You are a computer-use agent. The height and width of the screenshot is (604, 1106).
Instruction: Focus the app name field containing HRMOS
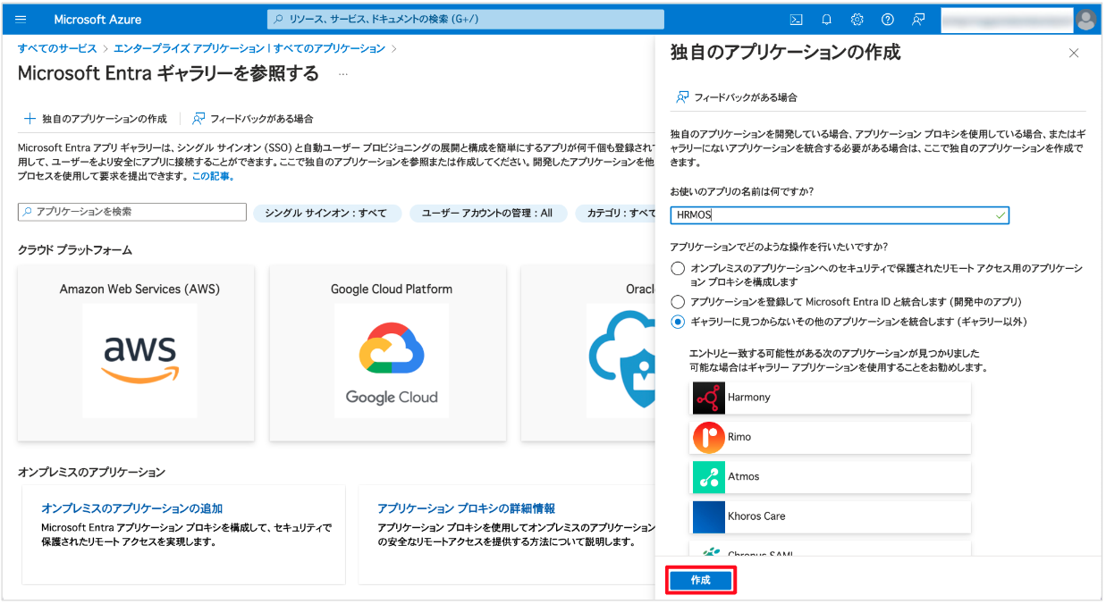(x=840, y=215)
